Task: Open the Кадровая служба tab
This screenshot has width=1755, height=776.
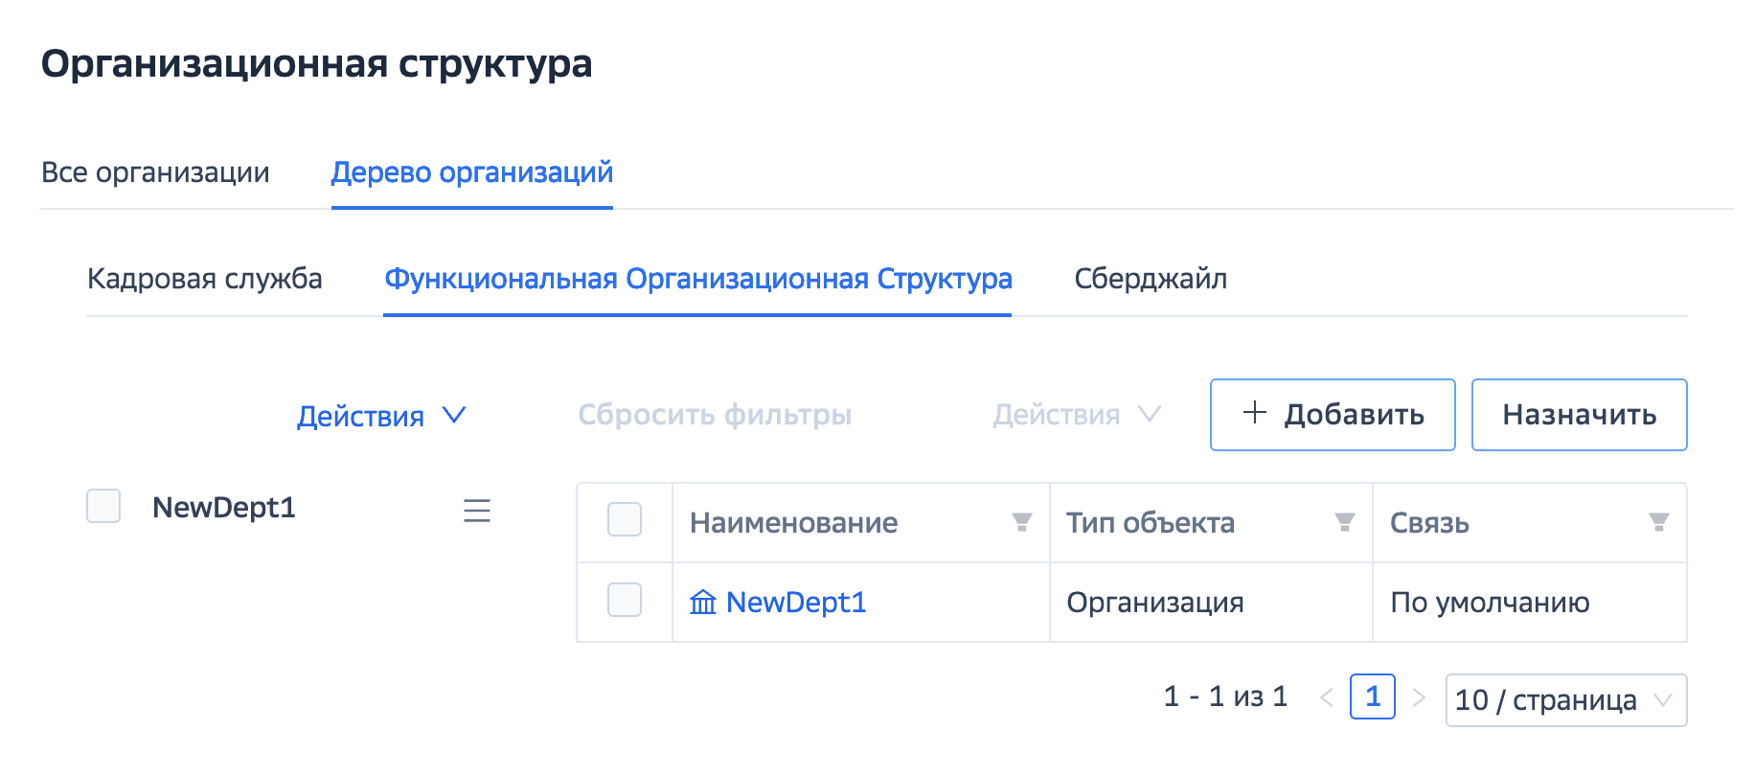Action: pos(204,279)
